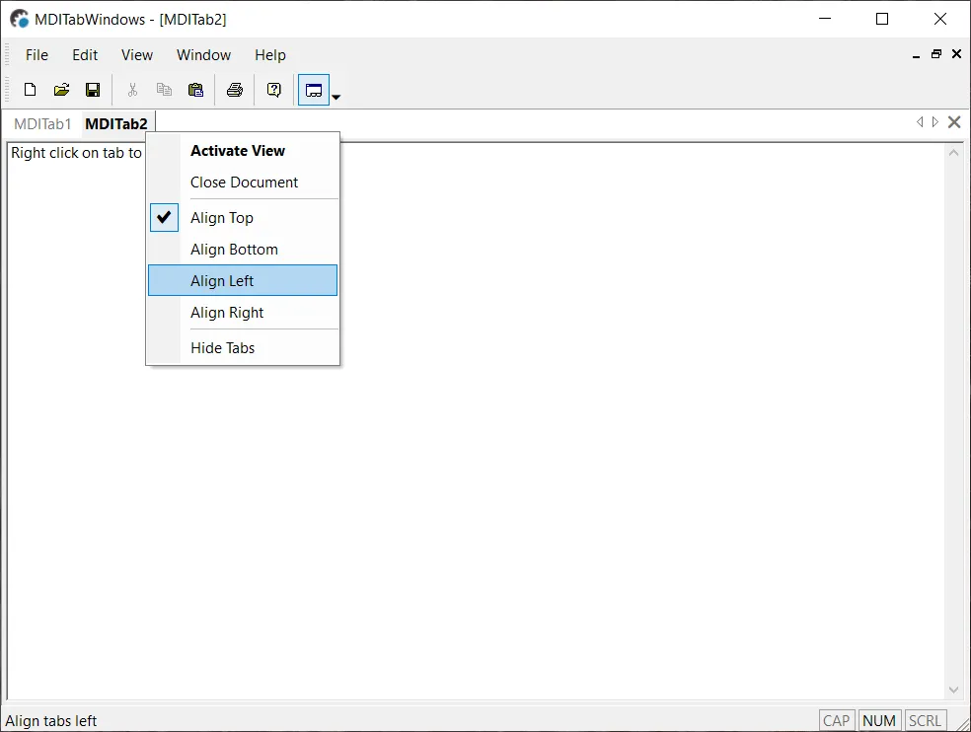Click the Print toolbar icon

tap(234, 90)
